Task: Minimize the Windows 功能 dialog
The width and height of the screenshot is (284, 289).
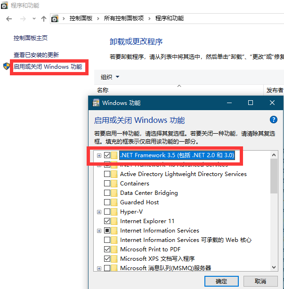Action: point(229,103)
